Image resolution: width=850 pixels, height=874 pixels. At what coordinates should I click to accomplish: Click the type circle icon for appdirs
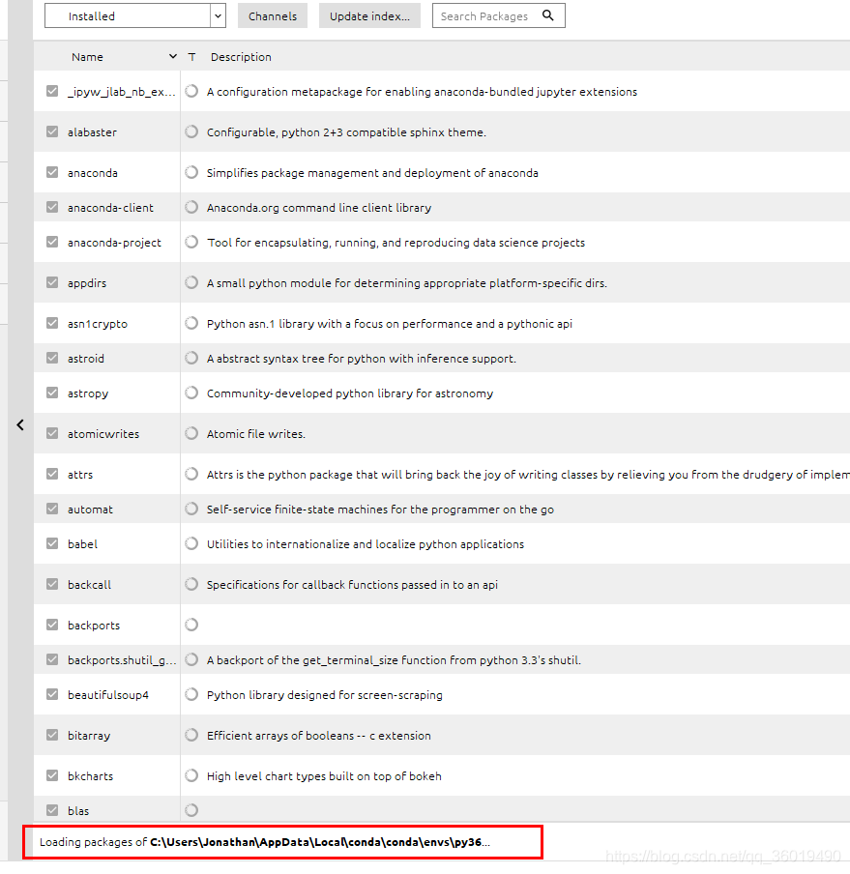[191, 283]
